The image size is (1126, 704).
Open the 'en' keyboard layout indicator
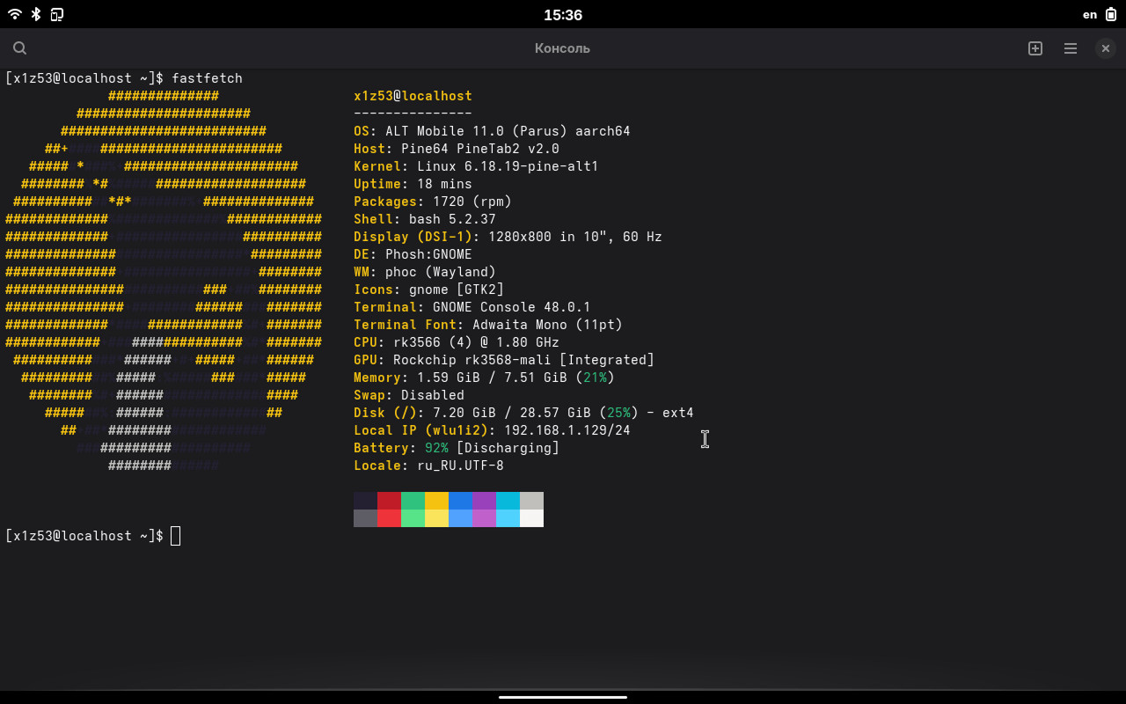click(x=1090, y=14)
